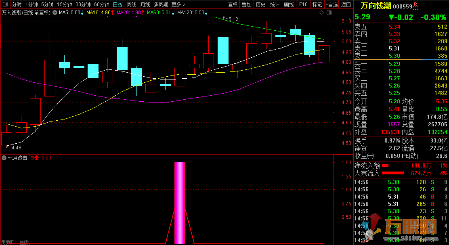
Task: Select the 60分钟 period tab
Action: [102, 4]
